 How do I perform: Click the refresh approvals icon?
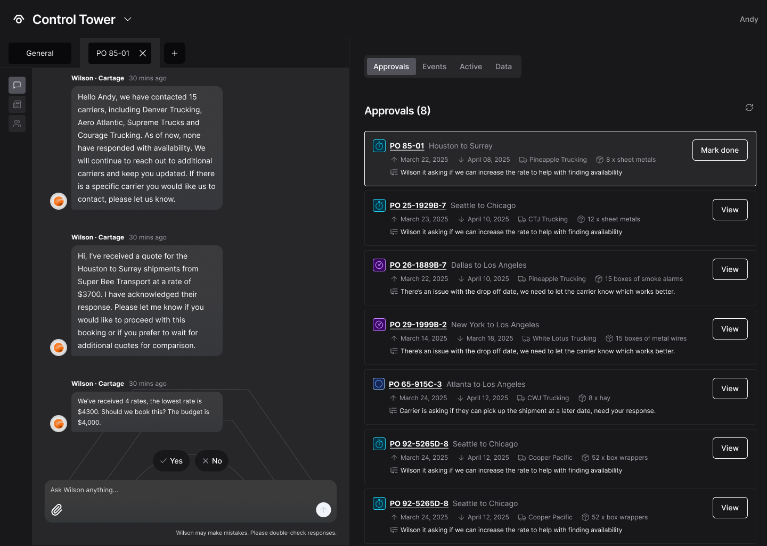[x=749, y=107]
